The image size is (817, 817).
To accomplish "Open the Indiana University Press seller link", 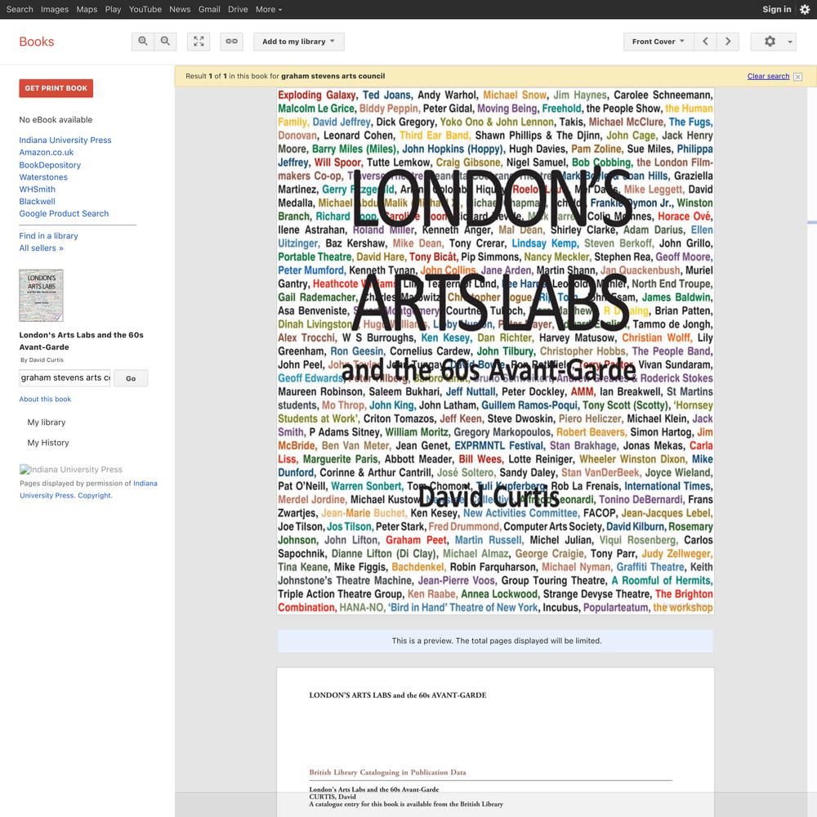I will (65, 141).
